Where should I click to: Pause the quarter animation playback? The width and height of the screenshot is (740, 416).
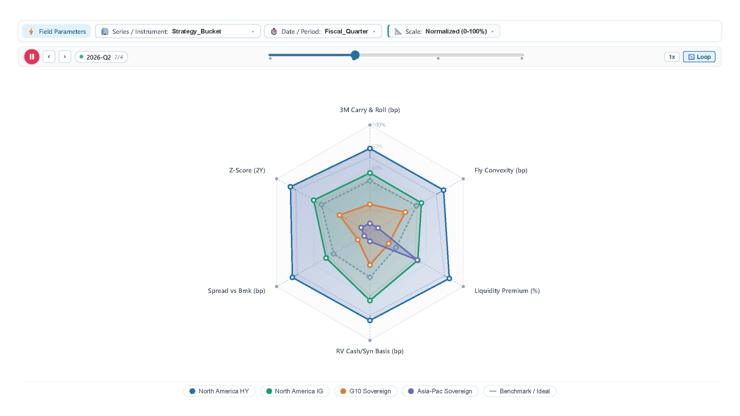[32, 57]
